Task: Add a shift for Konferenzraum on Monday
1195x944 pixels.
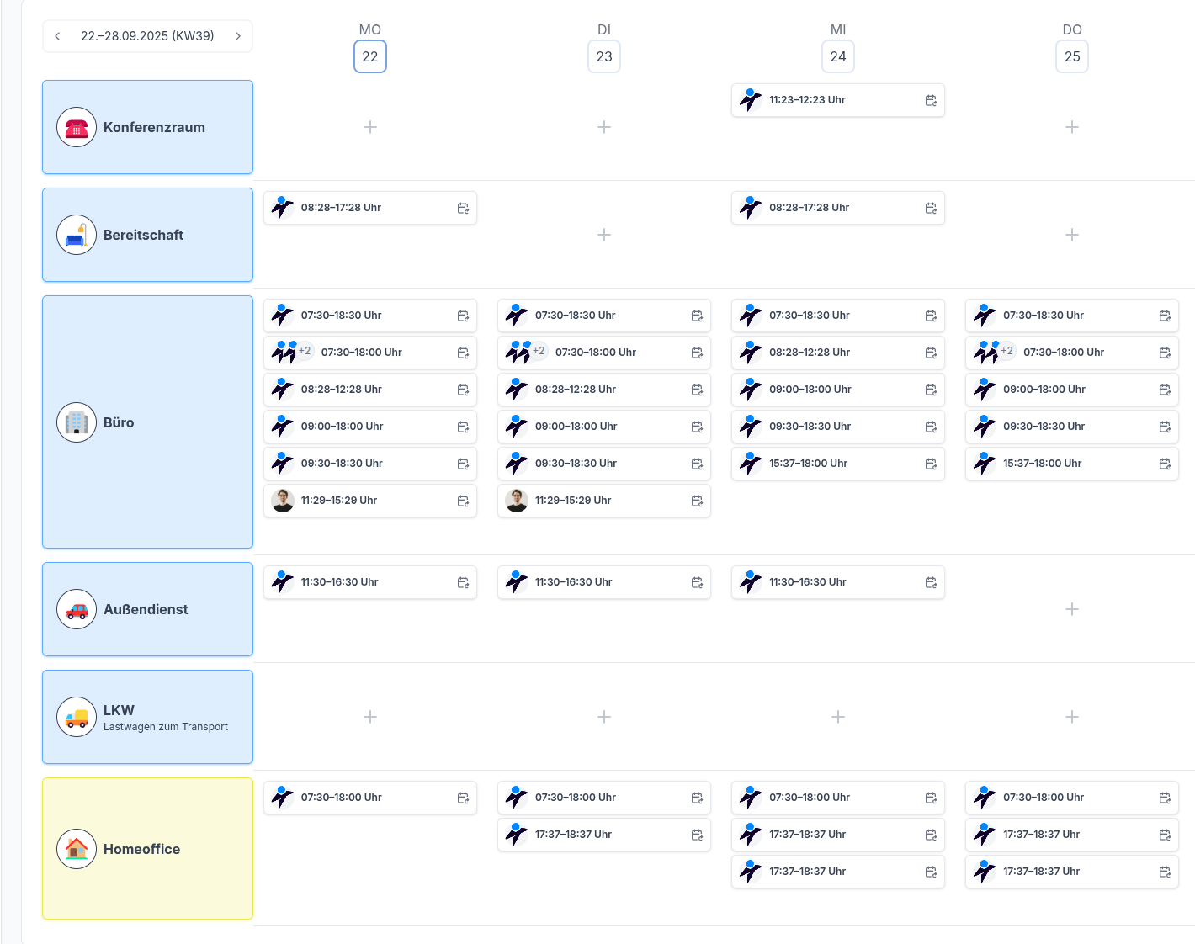Action: coord(370,127)
